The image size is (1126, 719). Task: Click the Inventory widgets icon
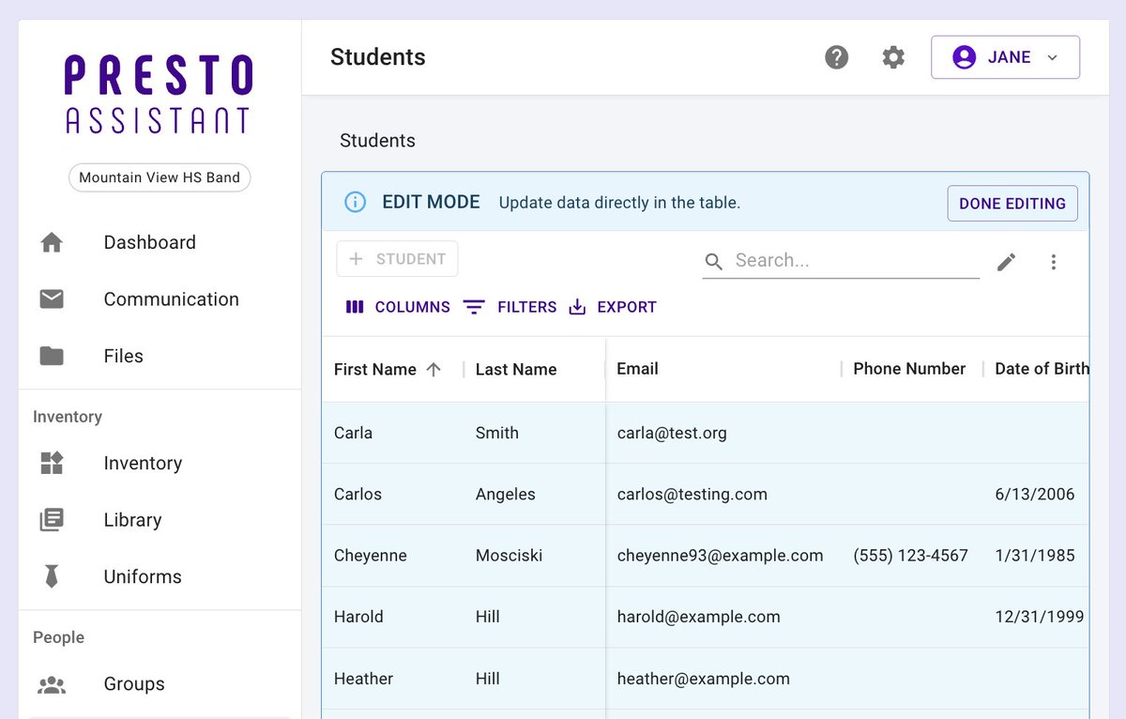coord(52,463)
